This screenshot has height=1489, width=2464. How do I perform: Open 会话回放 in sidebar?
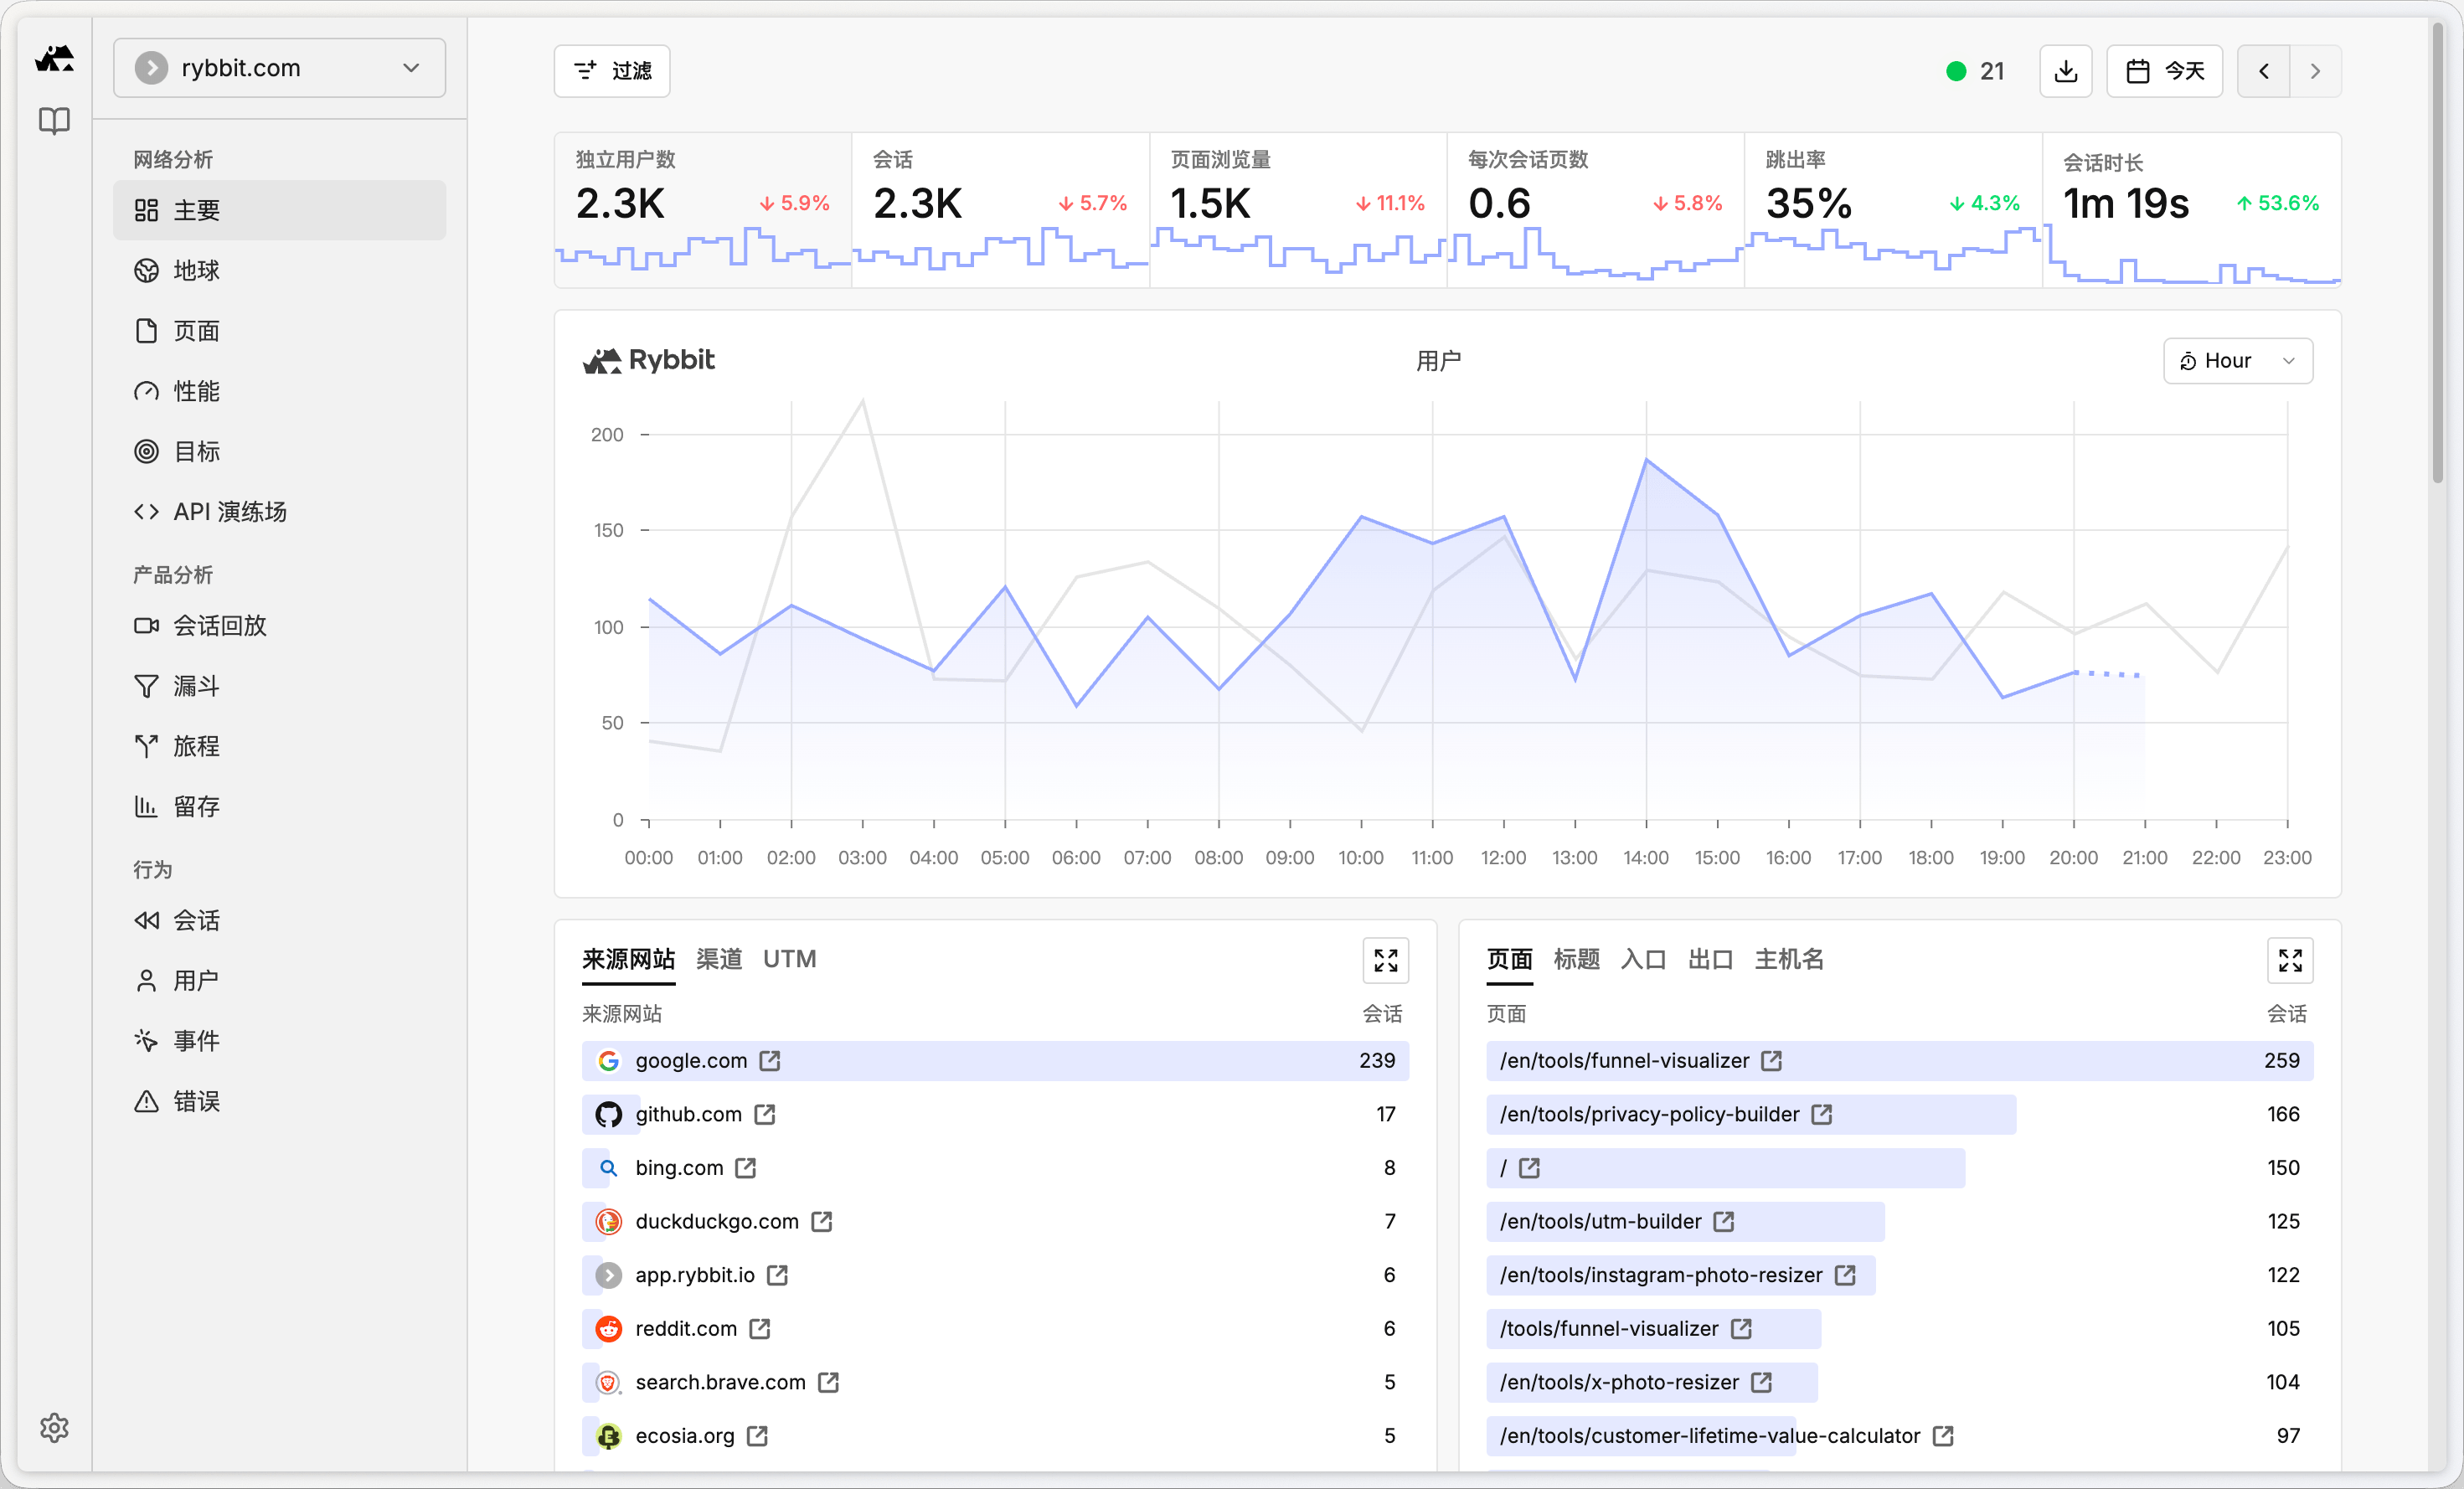point(219,626)
